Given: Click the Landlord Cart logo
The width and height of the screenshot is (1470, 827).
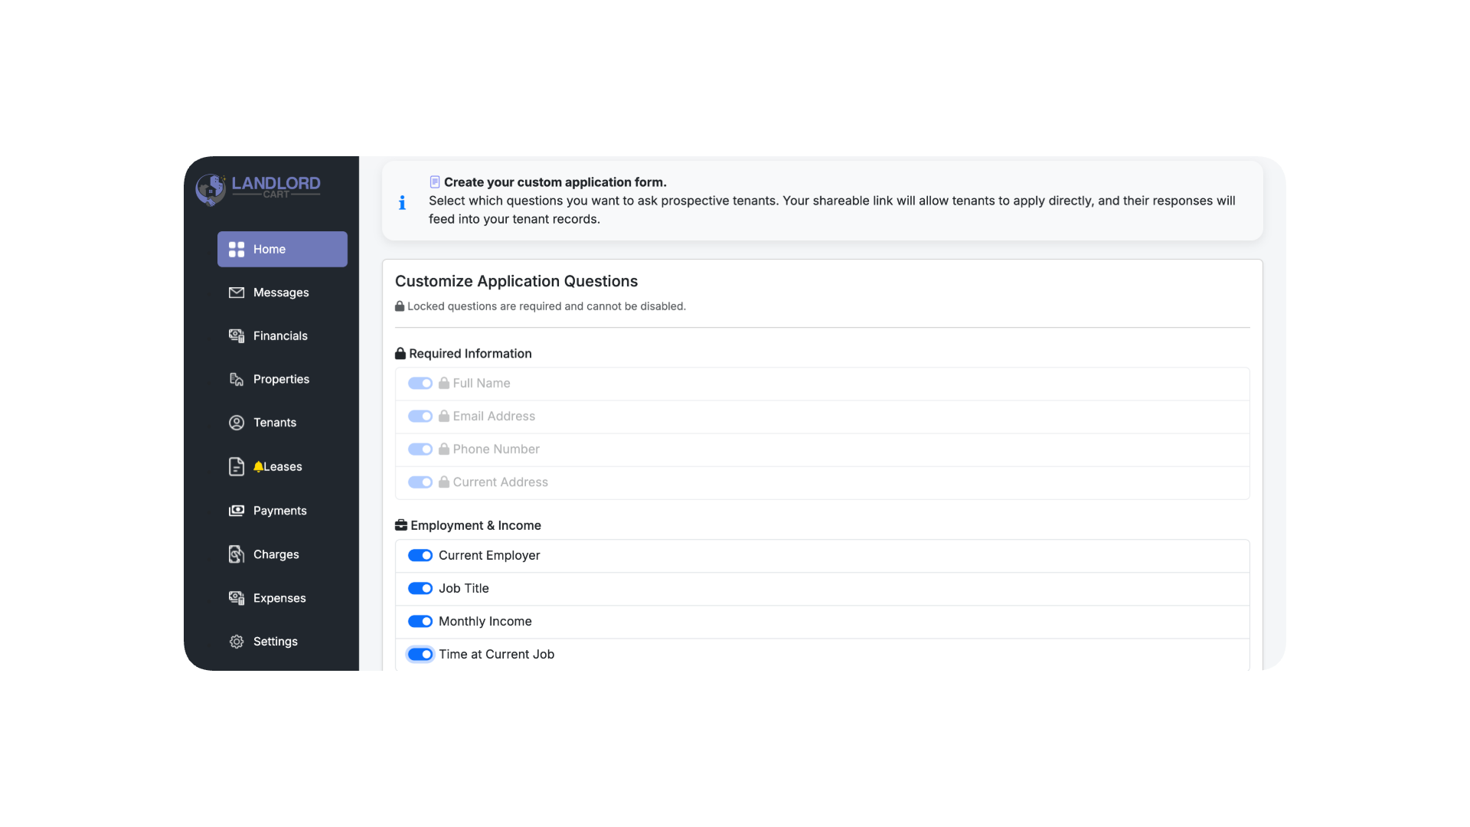Looking at the screenshot, I should click(258, 189).
